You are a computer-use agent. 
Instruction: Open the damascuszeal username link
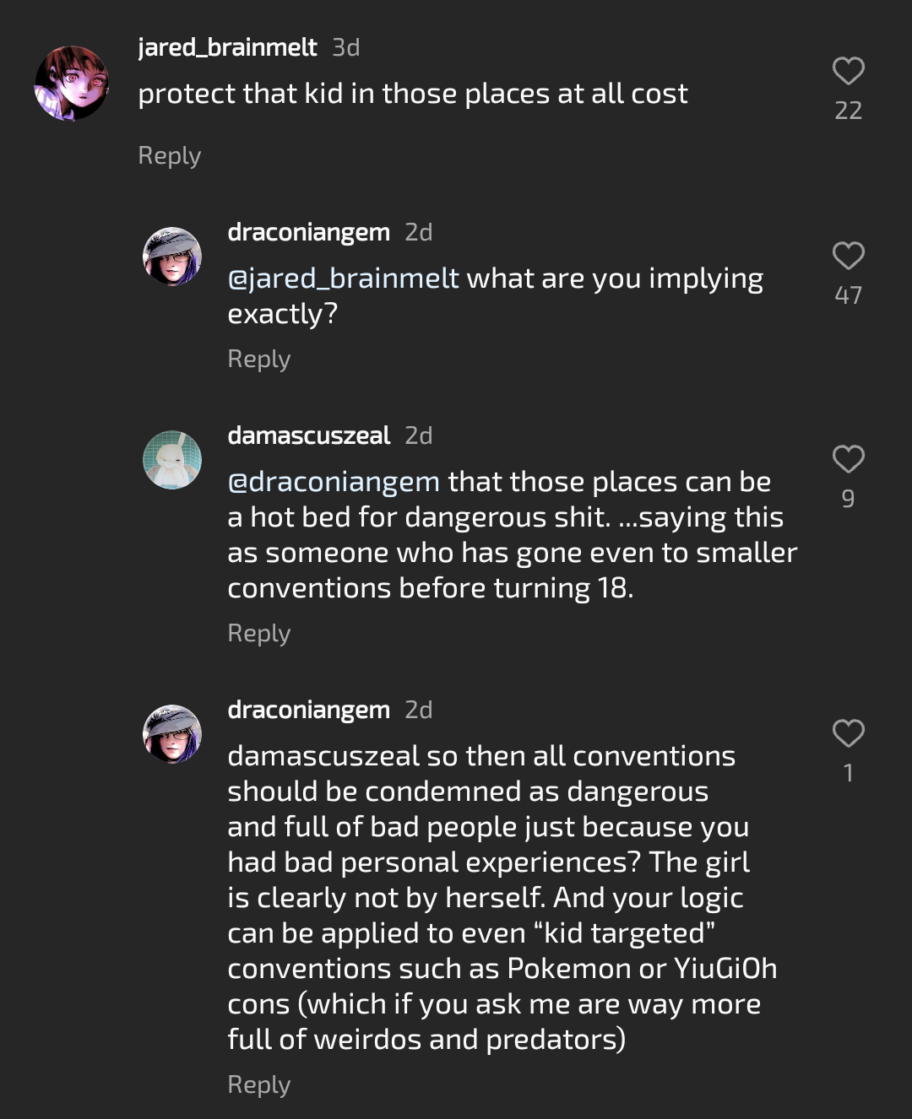308,435
